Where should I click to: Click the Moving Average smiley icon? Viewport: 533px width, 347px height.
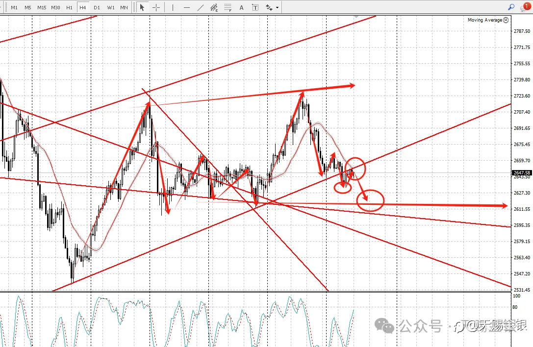pos(506,20)
